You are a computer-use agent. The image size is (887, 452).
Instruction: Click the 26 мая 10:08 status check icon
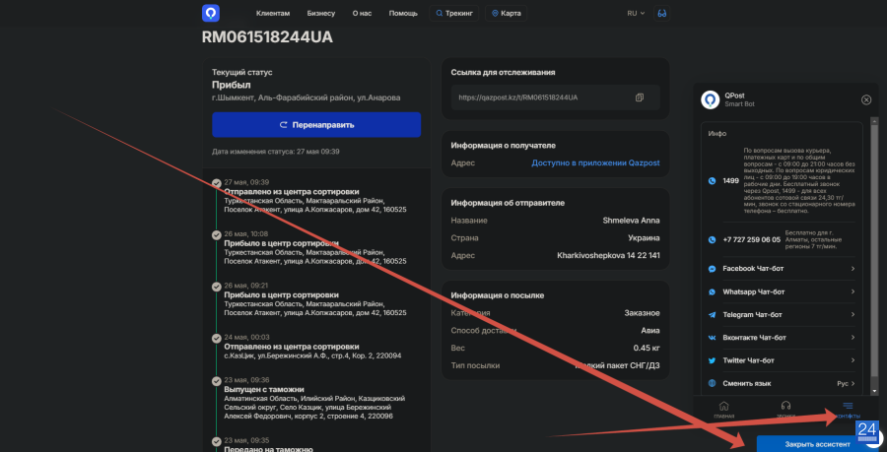coord(216,235)
